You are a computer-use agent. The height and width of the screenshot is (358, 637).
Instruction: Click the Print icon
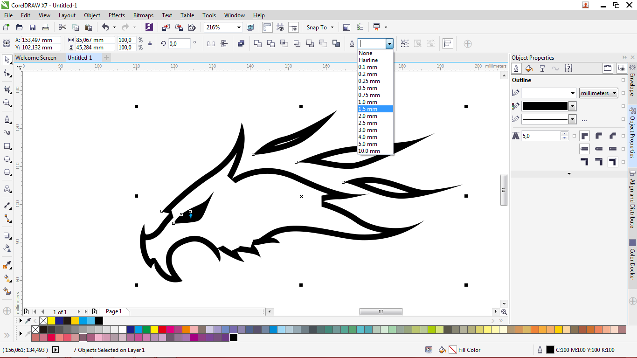(x=46, y=28)
